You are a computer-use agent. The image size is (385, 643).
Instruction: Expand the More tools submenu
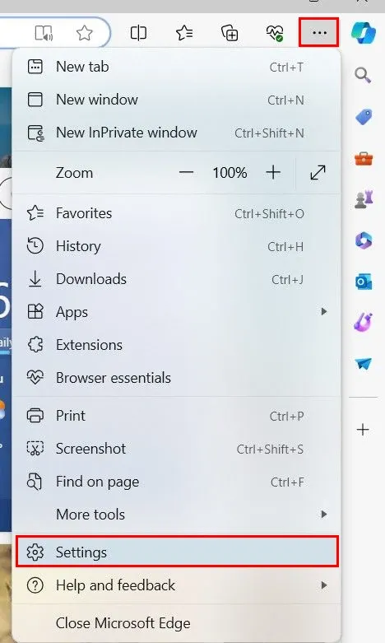coord(177,515)
